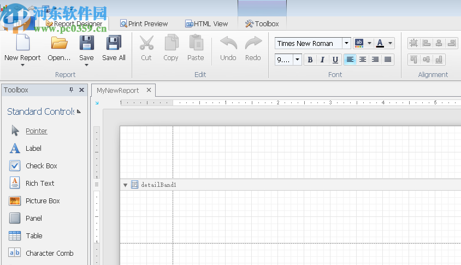Switch to the Report Designer tab
Screen dimensions: 461x265
pyautogui.click(x=74, y=24)
